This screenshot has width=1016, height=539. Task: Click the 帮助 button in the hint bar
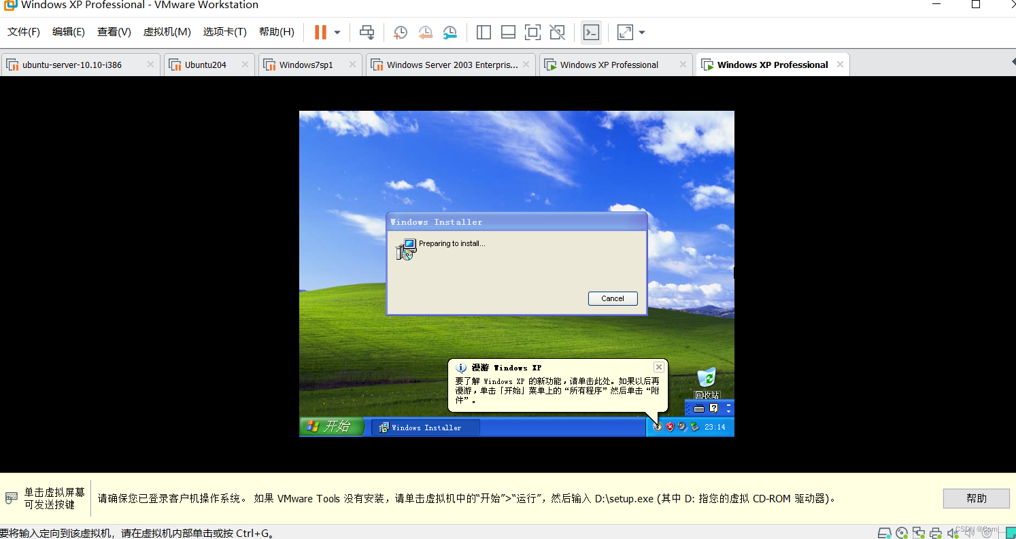(x=977, y=498)
